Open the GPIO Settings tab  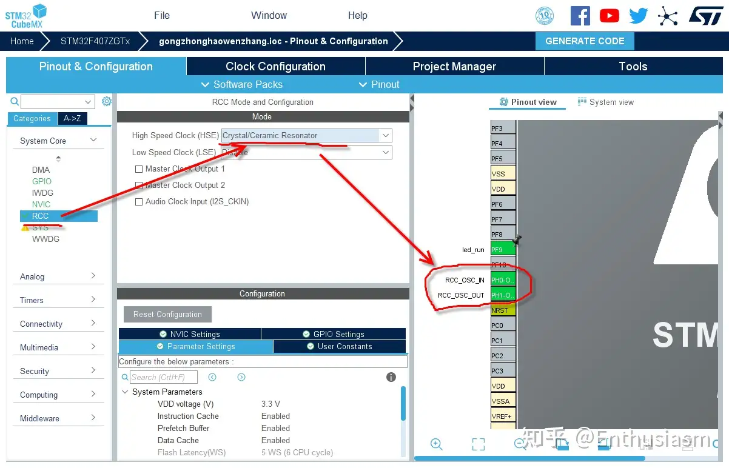334,334
